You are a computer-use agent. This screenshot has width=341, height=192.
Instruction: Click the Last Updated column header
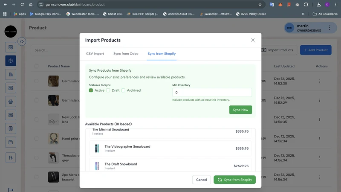point(284,66)
